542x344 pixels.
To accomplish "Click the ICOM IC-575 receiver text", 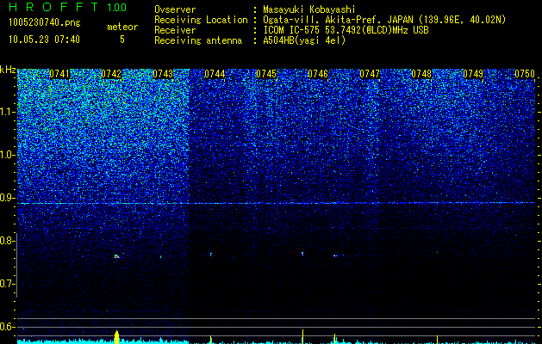I will click(346, 30).
